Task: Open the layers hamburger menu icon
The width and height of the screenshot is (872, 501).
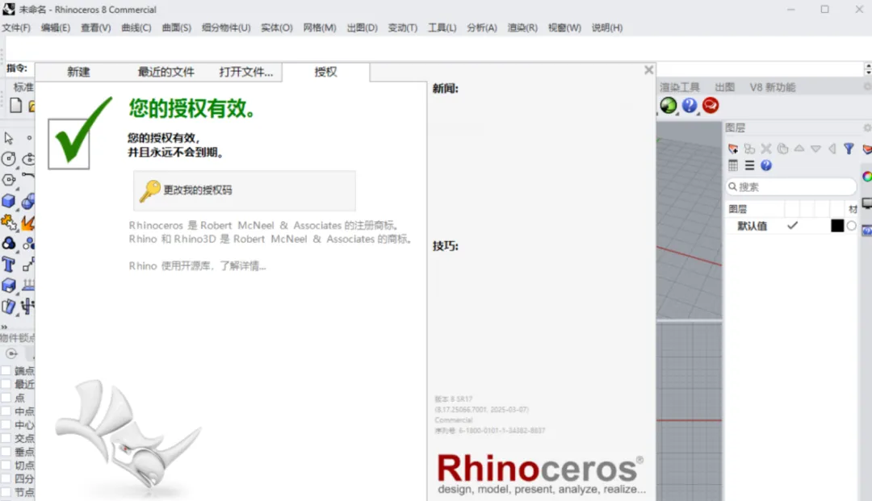Action: coord(749,165)
